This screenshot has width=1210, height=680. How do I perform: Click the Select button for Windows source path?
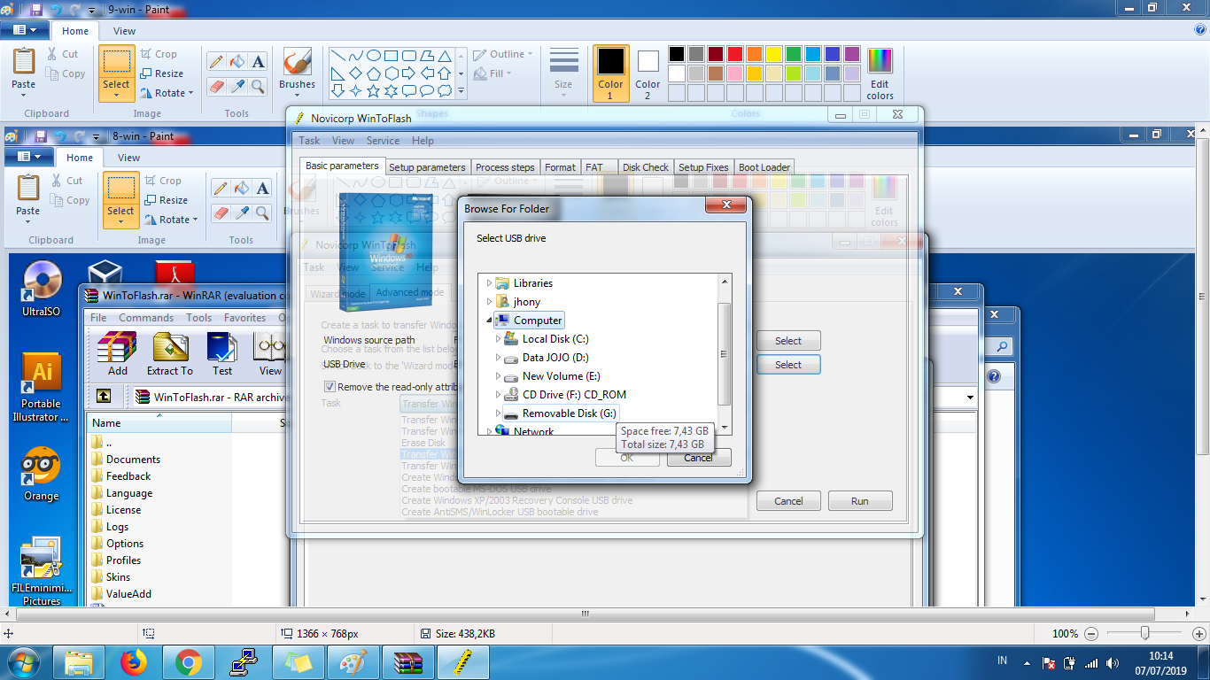tap(788, 341)
